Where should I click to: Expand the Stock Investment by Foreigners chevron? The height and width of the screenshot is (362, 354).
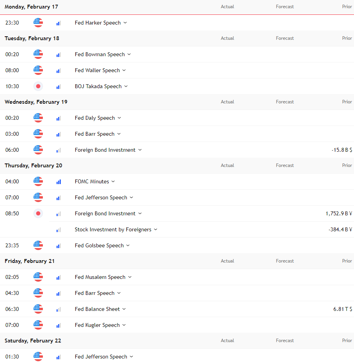point(156,229)
